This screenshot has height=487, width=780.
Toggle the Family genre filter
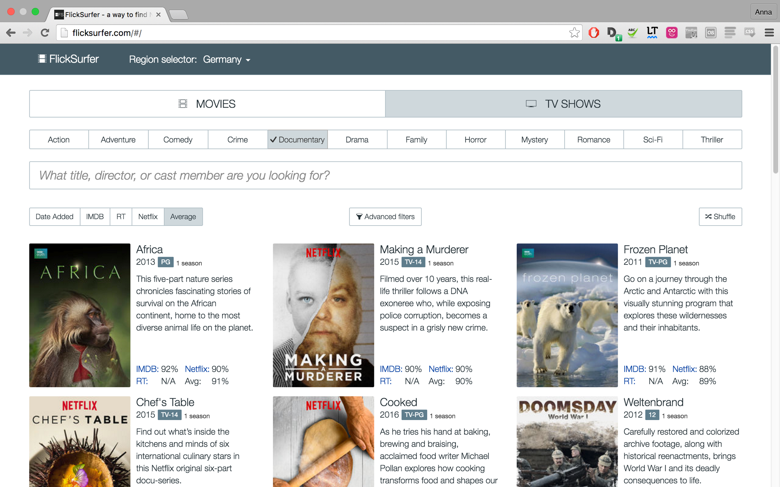(416, 140)
